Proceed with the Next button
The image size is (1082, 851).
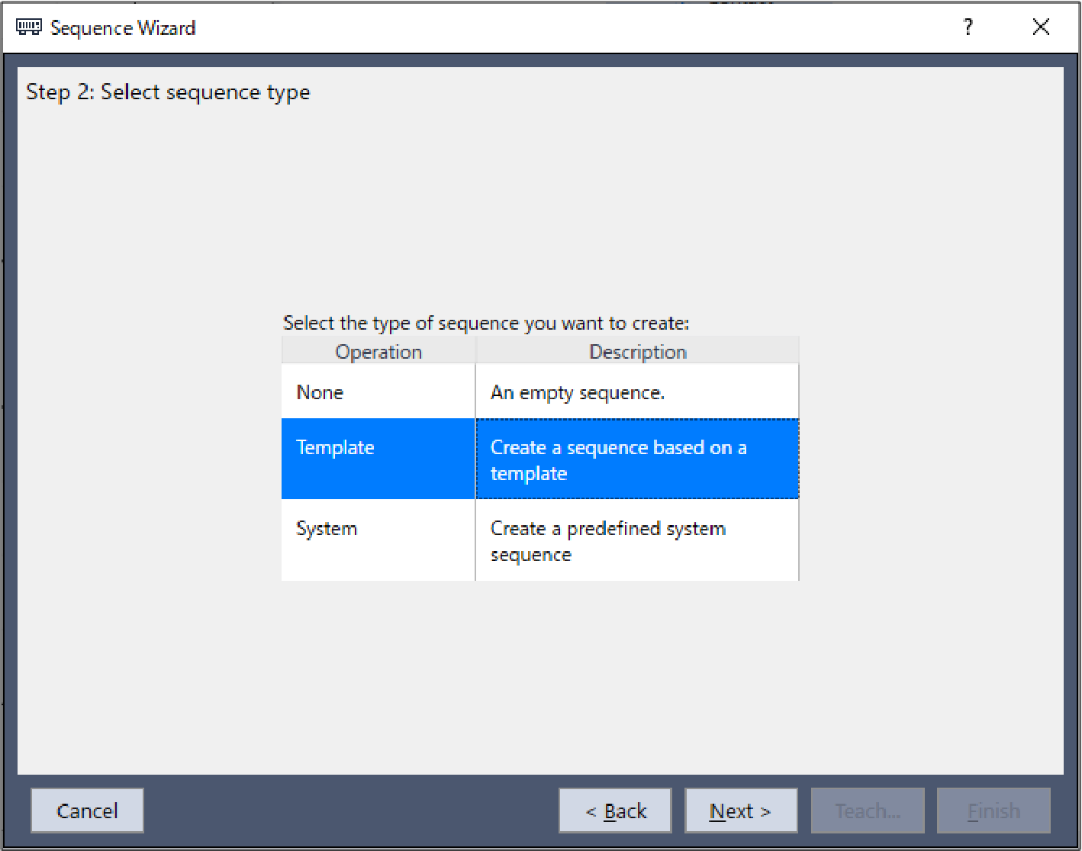pyautogui.click(x=741, y=811)
